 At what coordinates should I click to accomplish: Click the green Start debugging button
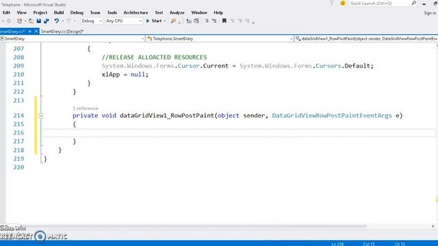tap(154, 21)
